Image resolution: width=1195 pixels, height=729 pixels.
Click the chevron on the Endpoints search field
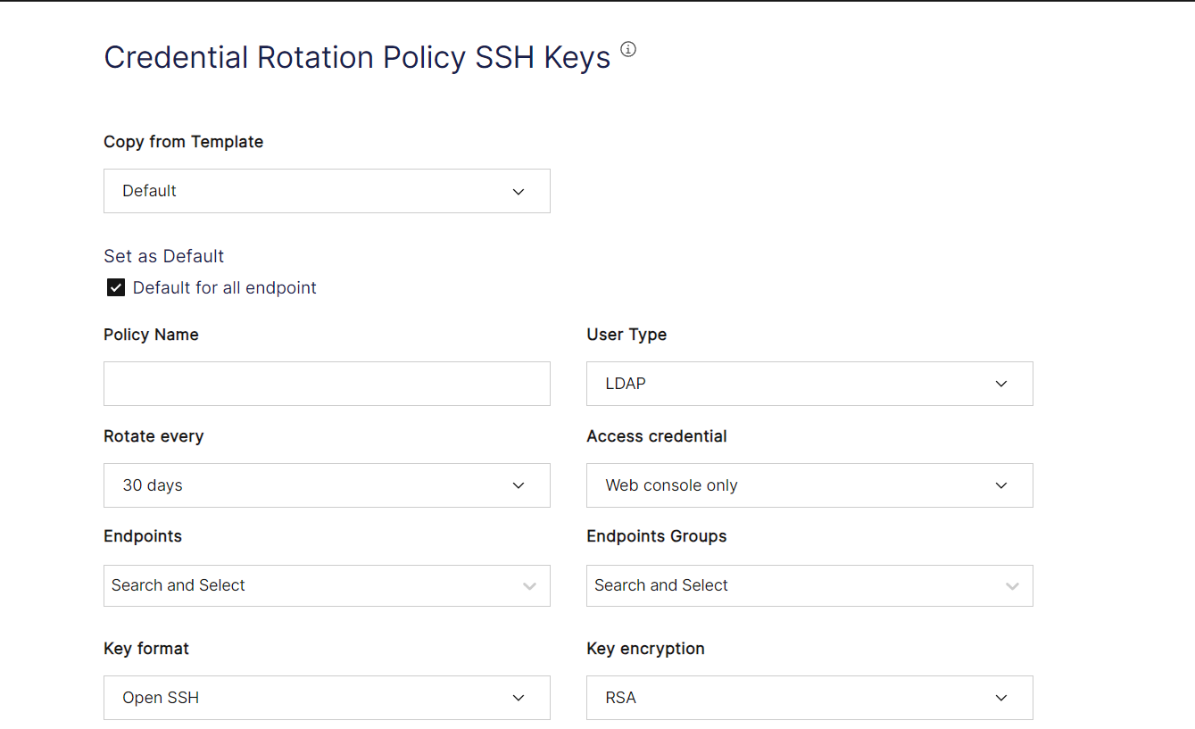click(x=529, y=585)
